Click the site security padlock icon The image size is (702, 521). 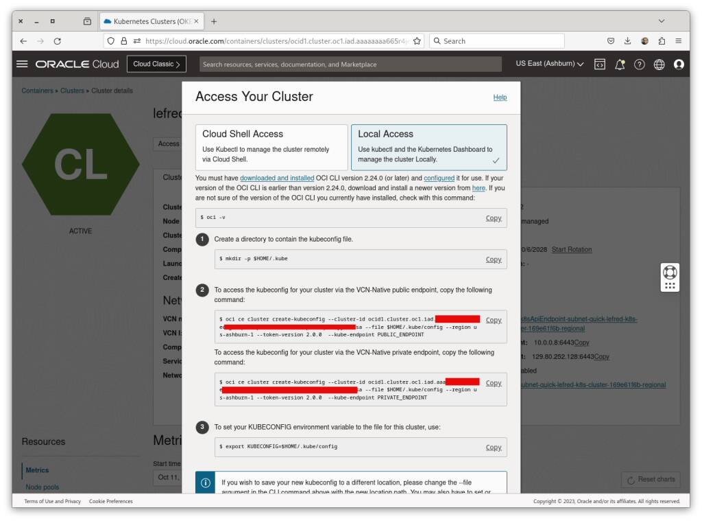pyautogui.click(x=124, y=40)
